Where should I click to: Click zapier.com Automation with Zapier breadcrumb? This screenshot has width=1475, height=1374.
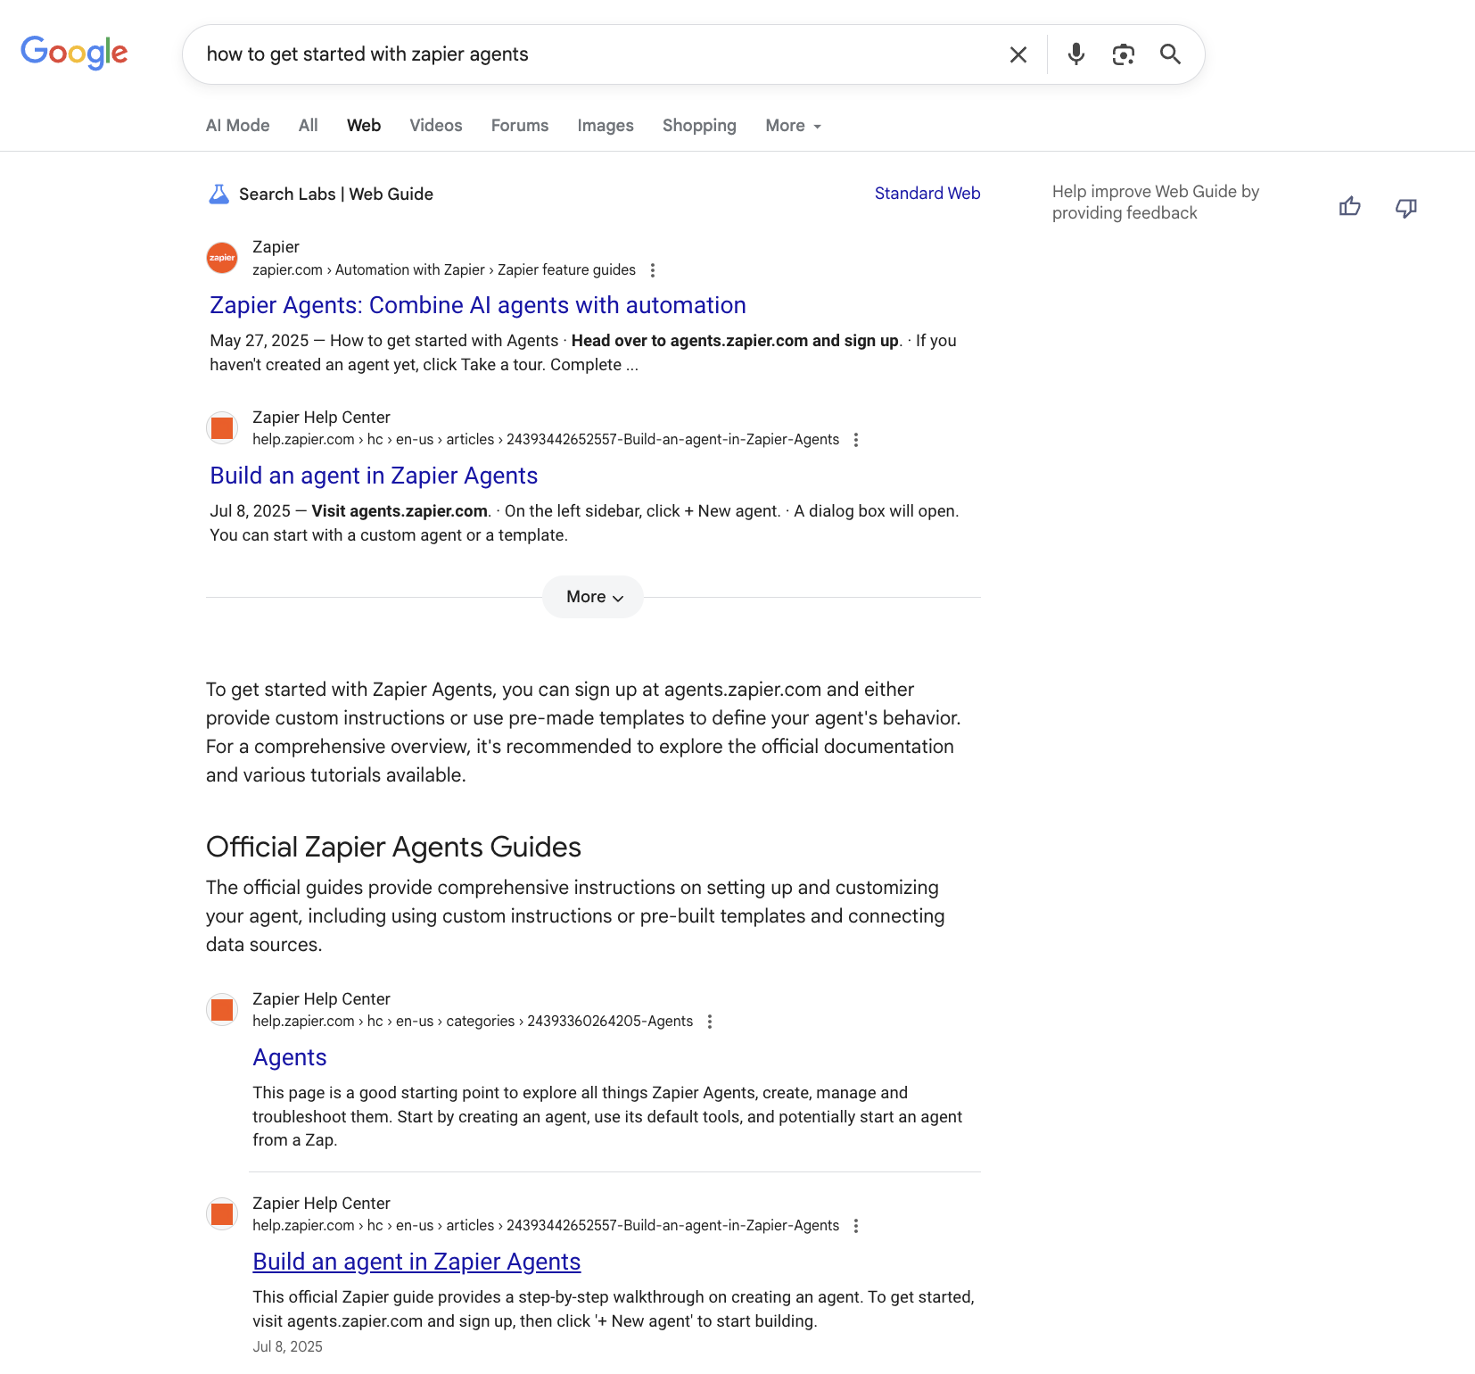[x=444, y=270]
